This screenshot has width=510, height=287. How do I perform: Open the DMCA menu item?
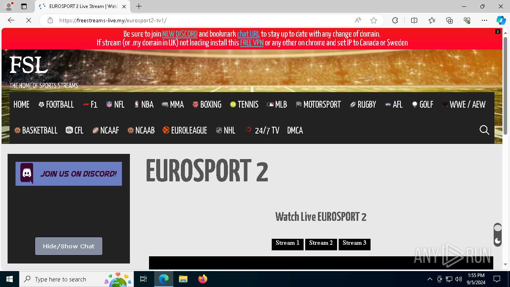pyautogui.click(x=295, y=130)
